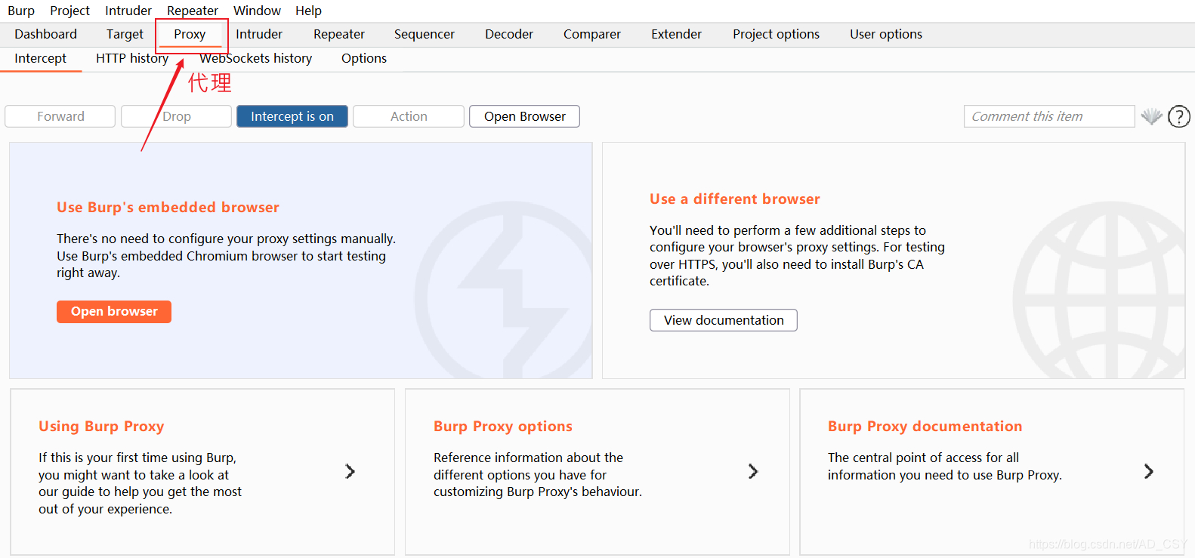Switch to the Extender tab

point(677,34)
